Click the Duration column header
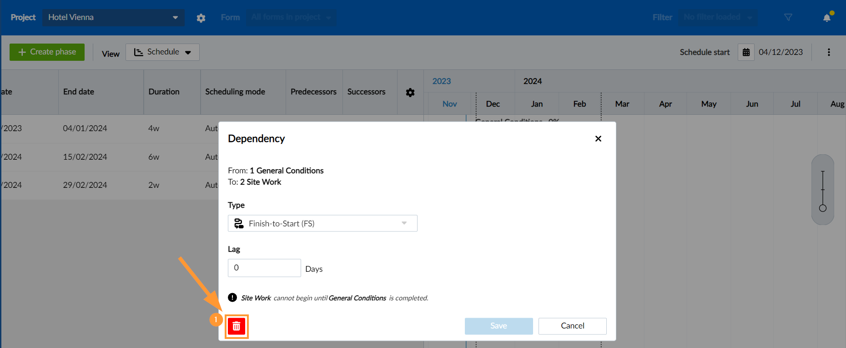This screenshot has height=348, width=846. 164,92
